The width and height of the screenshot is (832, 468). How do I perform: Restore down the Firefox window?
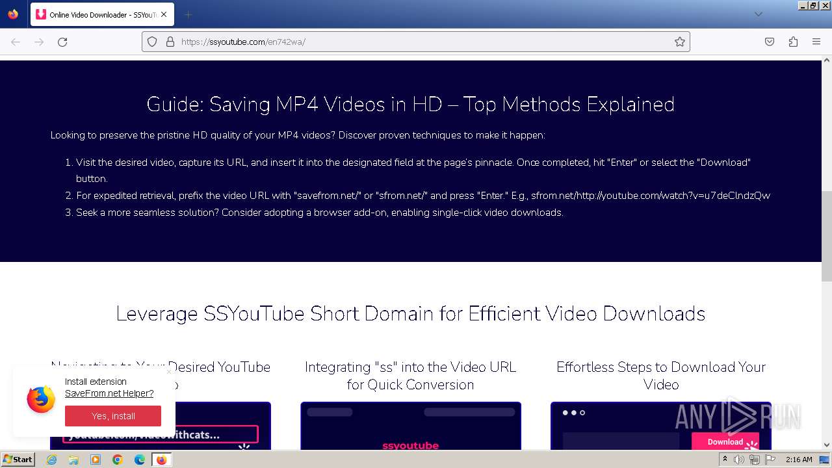(814, 5)
